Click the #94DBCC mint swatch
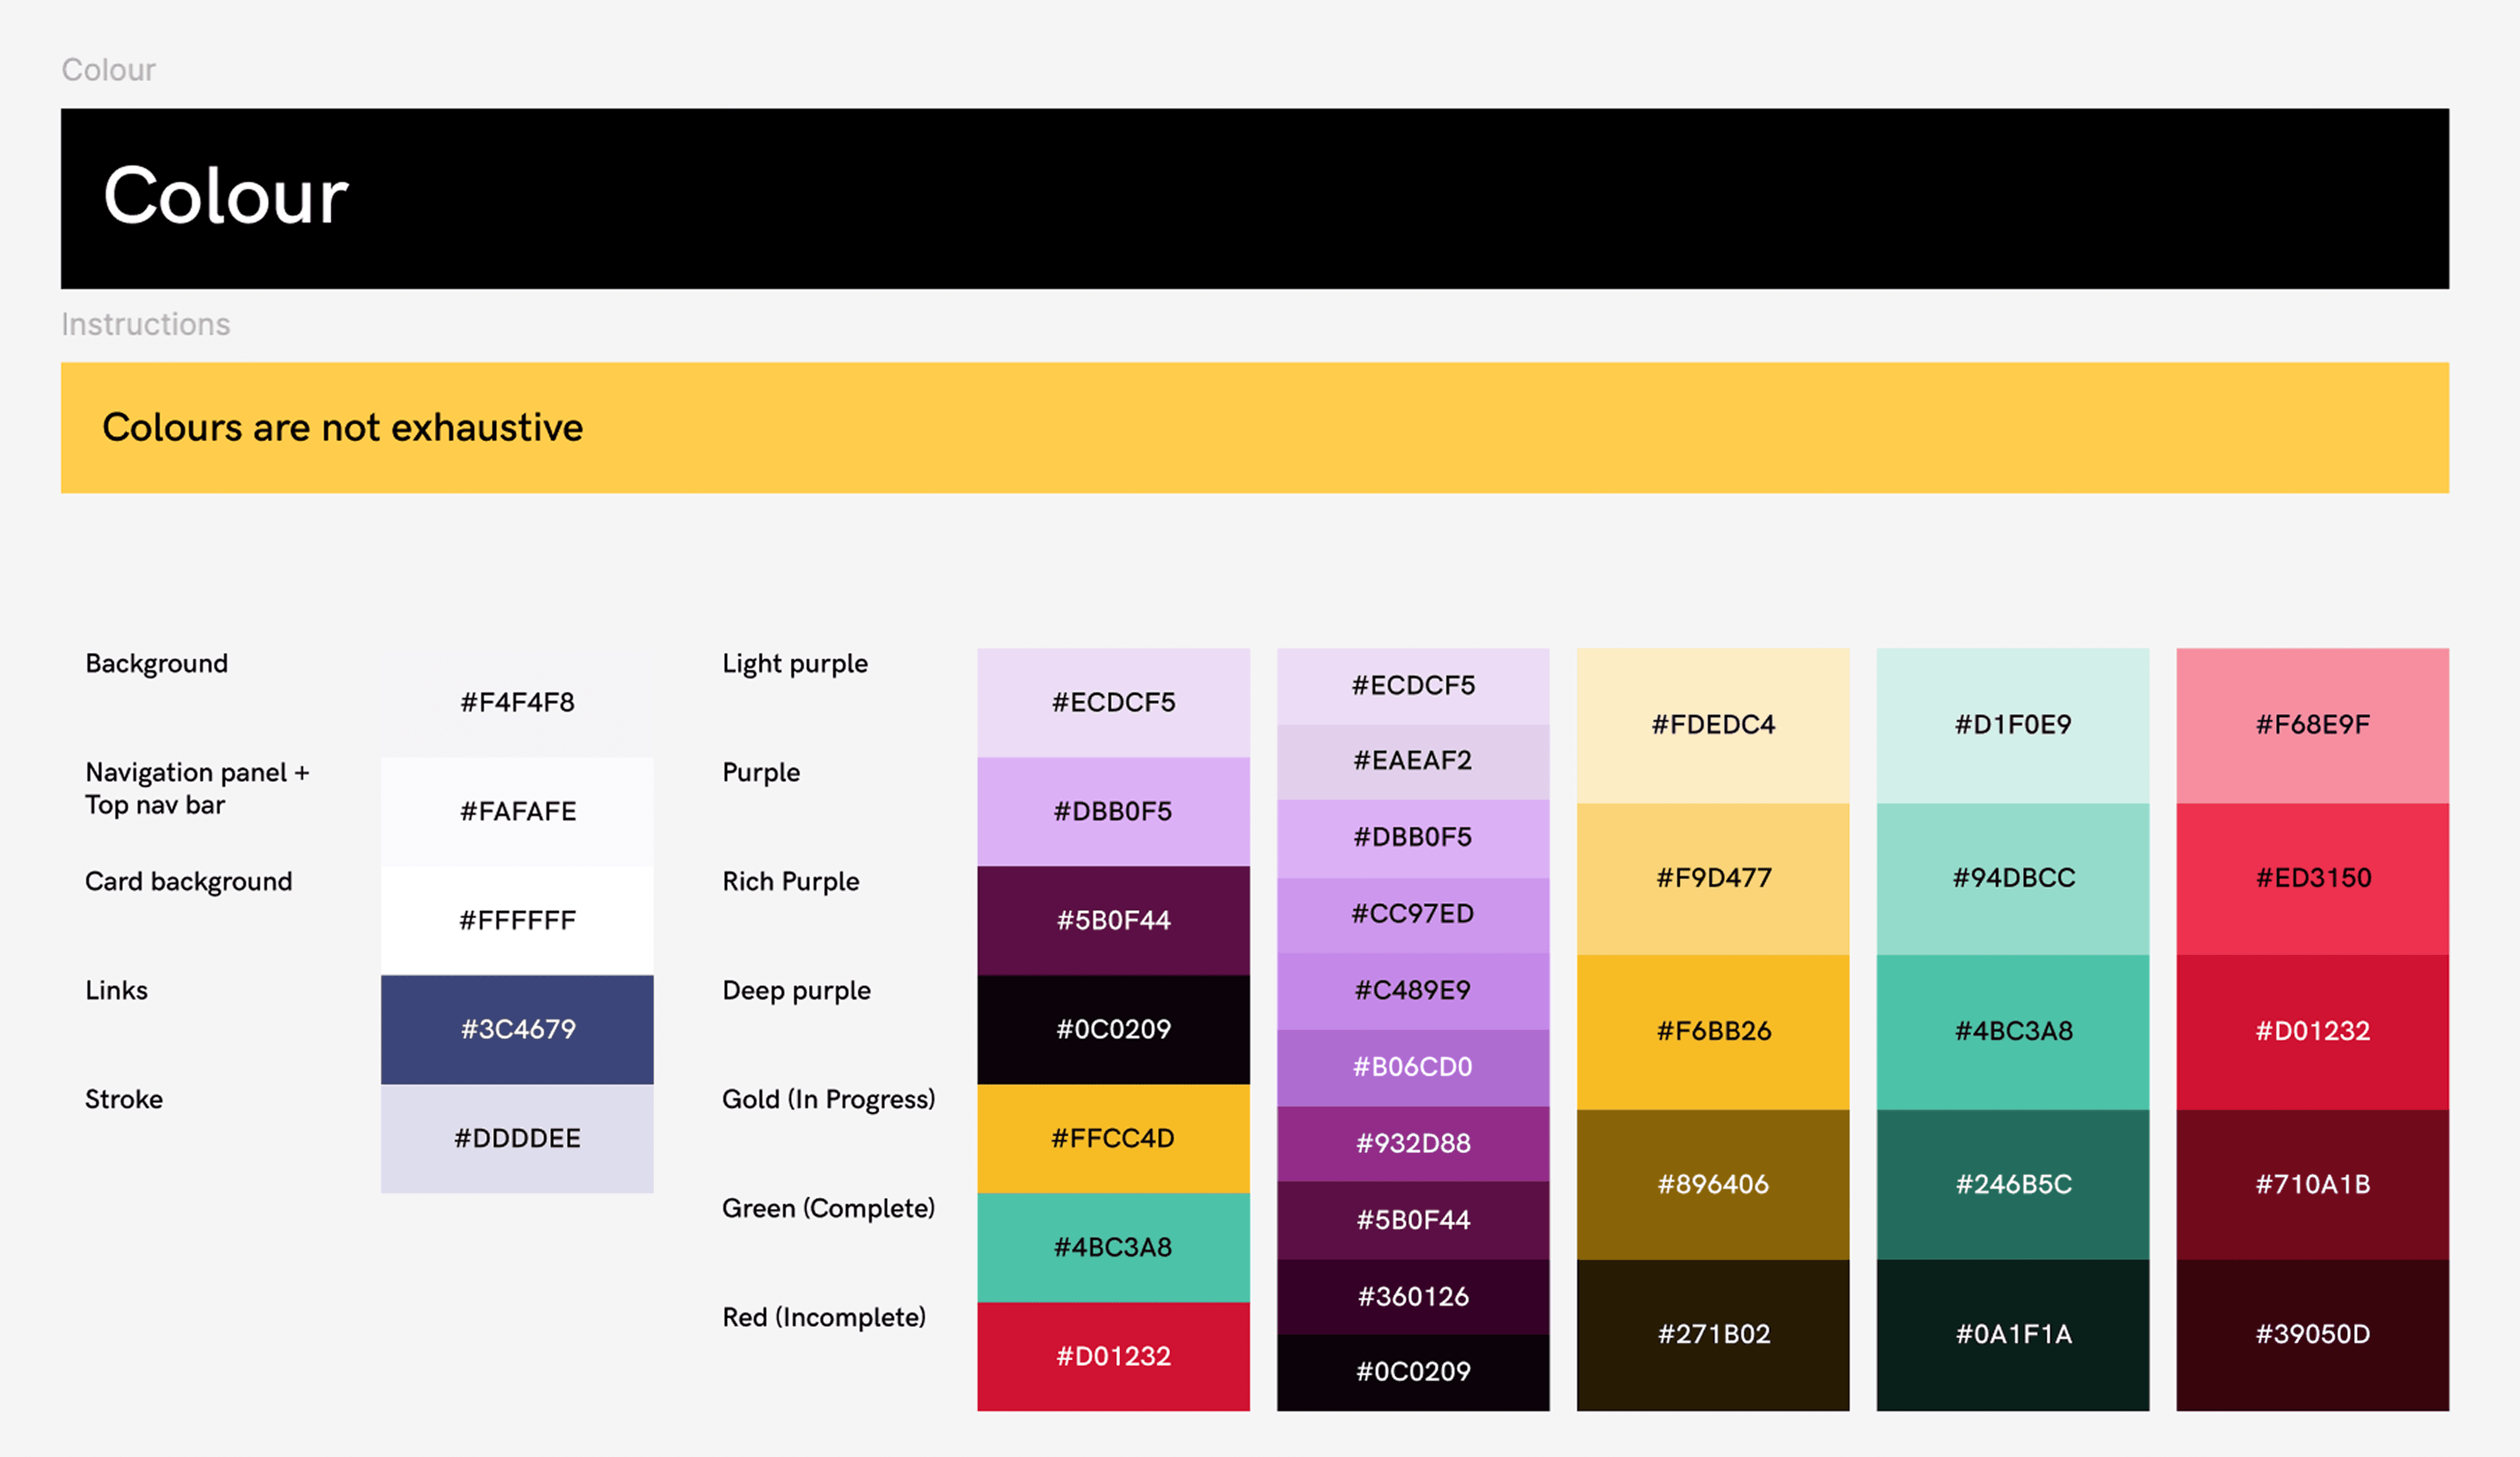Image resolution: width=2520 pixels, height=1457 pixels. pos(2012,878)
